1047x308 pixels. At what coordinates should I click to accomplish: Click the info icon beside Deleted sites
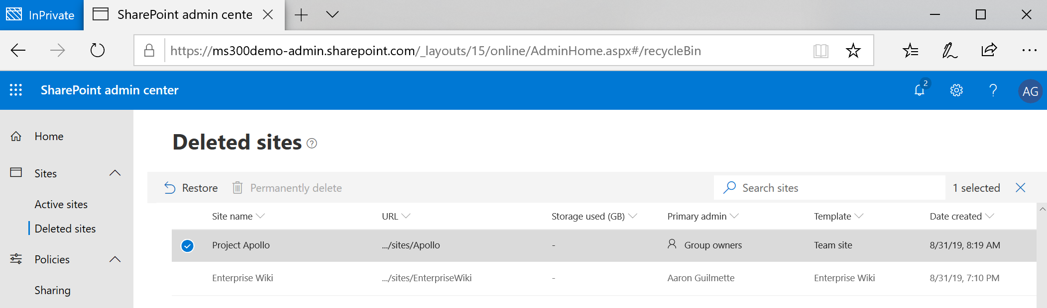click(312, 144)
